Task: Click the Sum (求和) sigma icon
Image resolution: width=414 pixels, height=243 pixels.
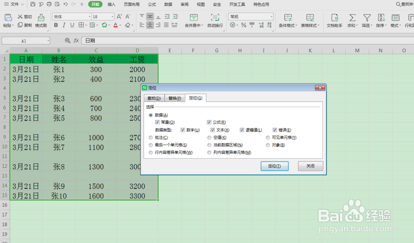Action: click(352, 18)
